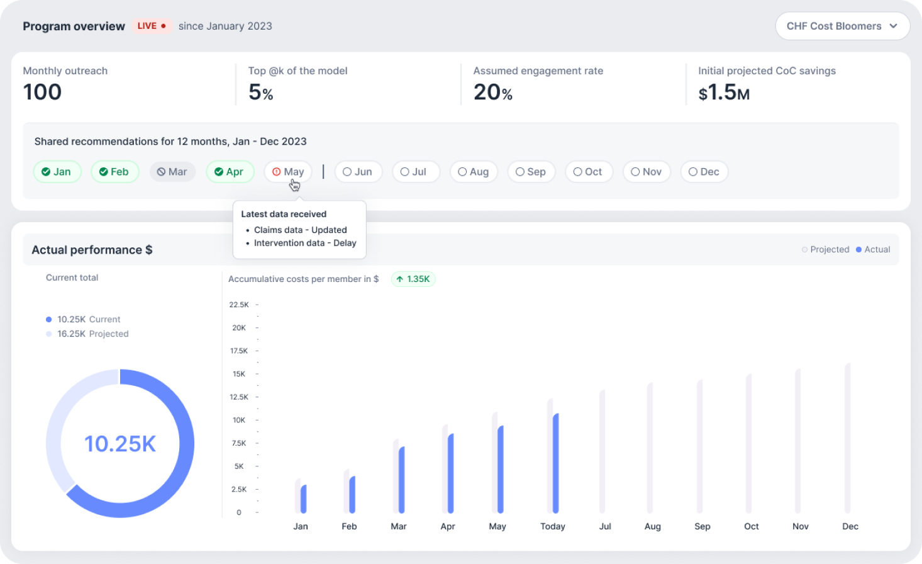Select the Dec month radio circle
922x564 pixels.
coord(692,171)
